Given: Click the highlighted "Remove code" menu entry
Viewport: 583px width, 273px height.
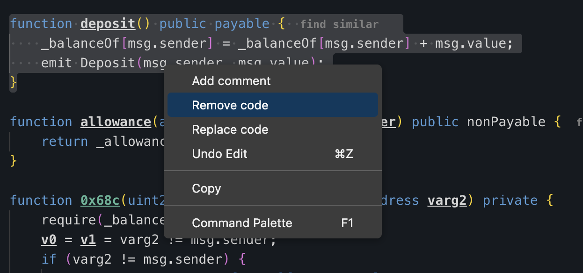Looking at the screenshot, I should pos(230,105).
